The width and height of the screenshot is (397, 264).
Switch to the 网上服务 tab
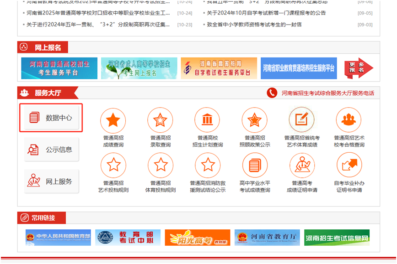pyautogui.click(x=51, y=181)
